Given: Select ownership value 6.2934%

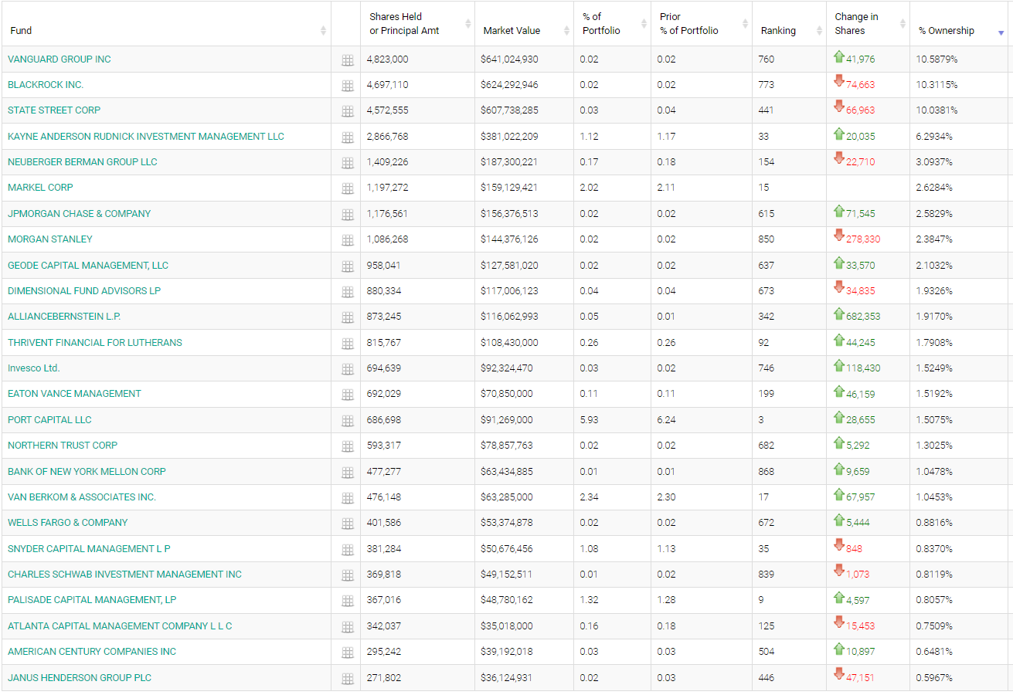Looking at the screenshot, I should (x=934, y=137).
